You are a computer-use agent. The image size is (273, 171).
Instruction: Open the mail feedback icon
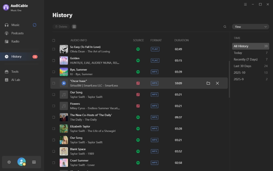click(x=34, y=162)
